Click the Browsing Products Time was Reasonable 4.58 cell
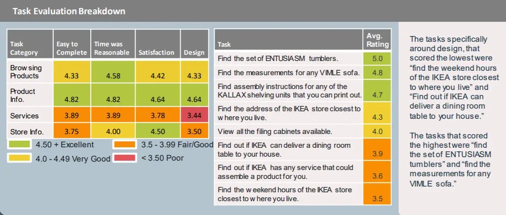Viewport: 506px width, 215px height. click(113, 76)
